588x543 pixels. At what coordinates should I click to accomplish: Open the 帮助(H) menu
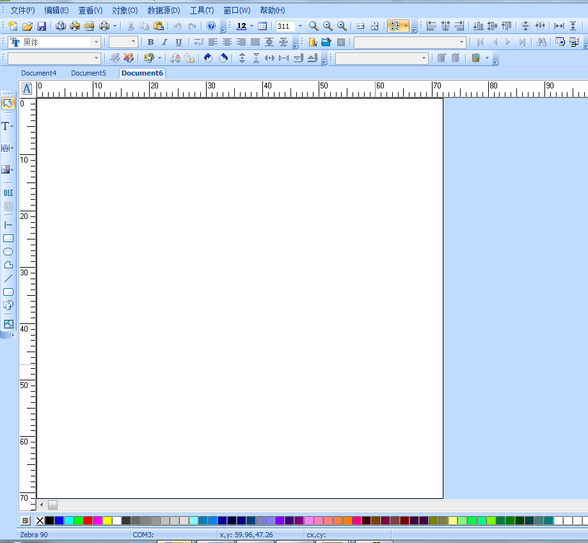[273, 10]
